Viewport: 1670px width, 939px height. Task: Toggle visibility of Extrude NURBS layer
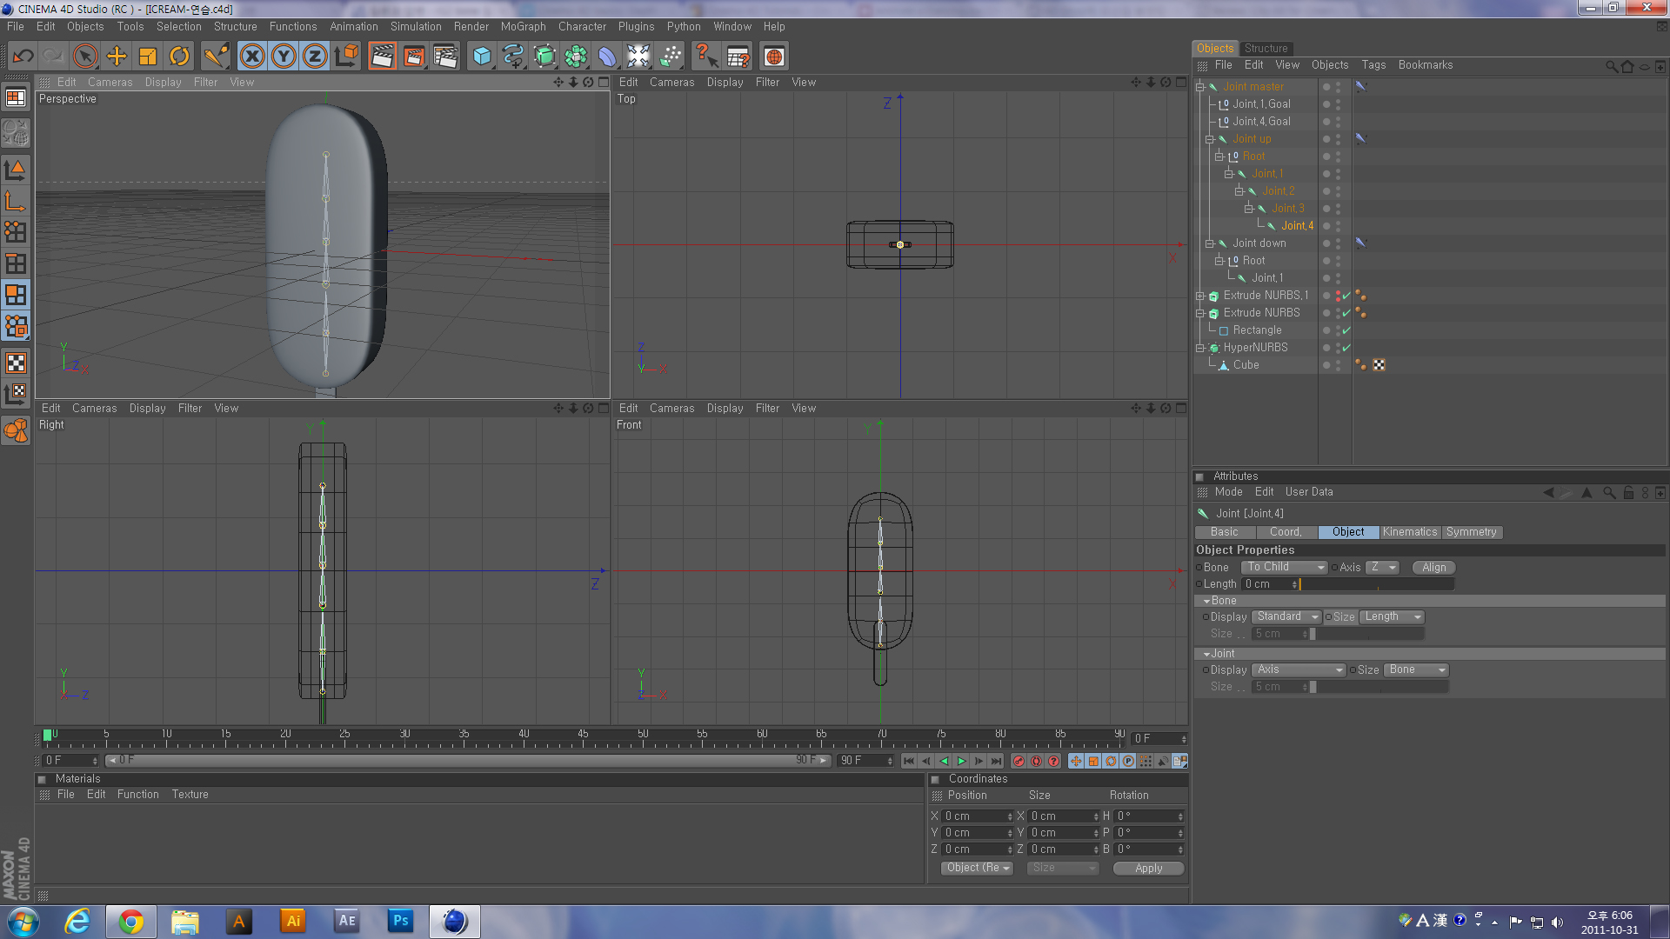[x=1325, y=312]
